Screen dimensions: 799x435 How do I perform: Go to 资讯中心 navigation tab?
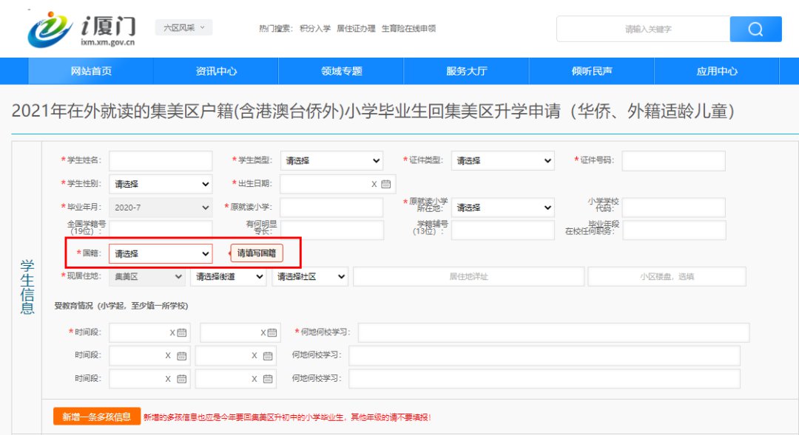click(216, 72)
